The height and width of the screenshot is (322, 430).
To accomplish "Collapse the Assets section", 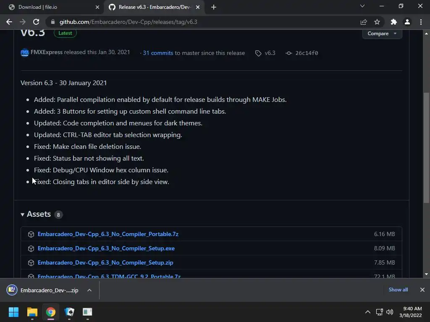I will tap(23, 214).
